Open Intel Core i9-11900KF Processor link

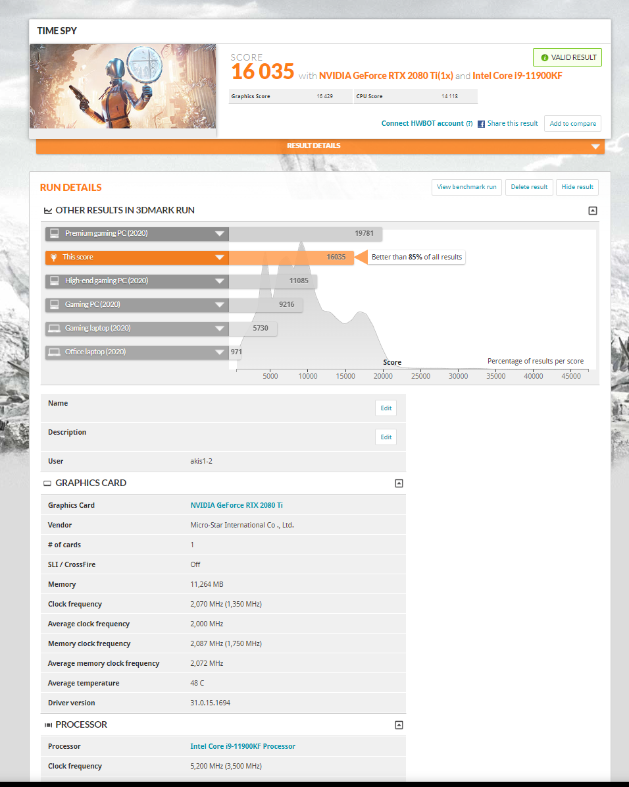click(242, 747)
